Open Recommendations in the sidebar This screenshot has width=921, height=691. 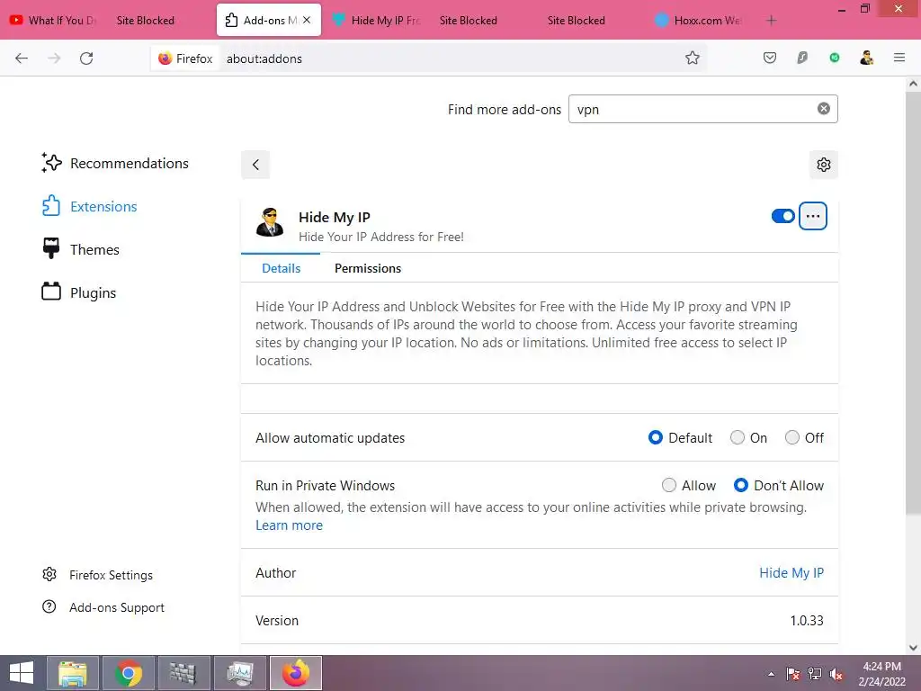click(115, 163)
